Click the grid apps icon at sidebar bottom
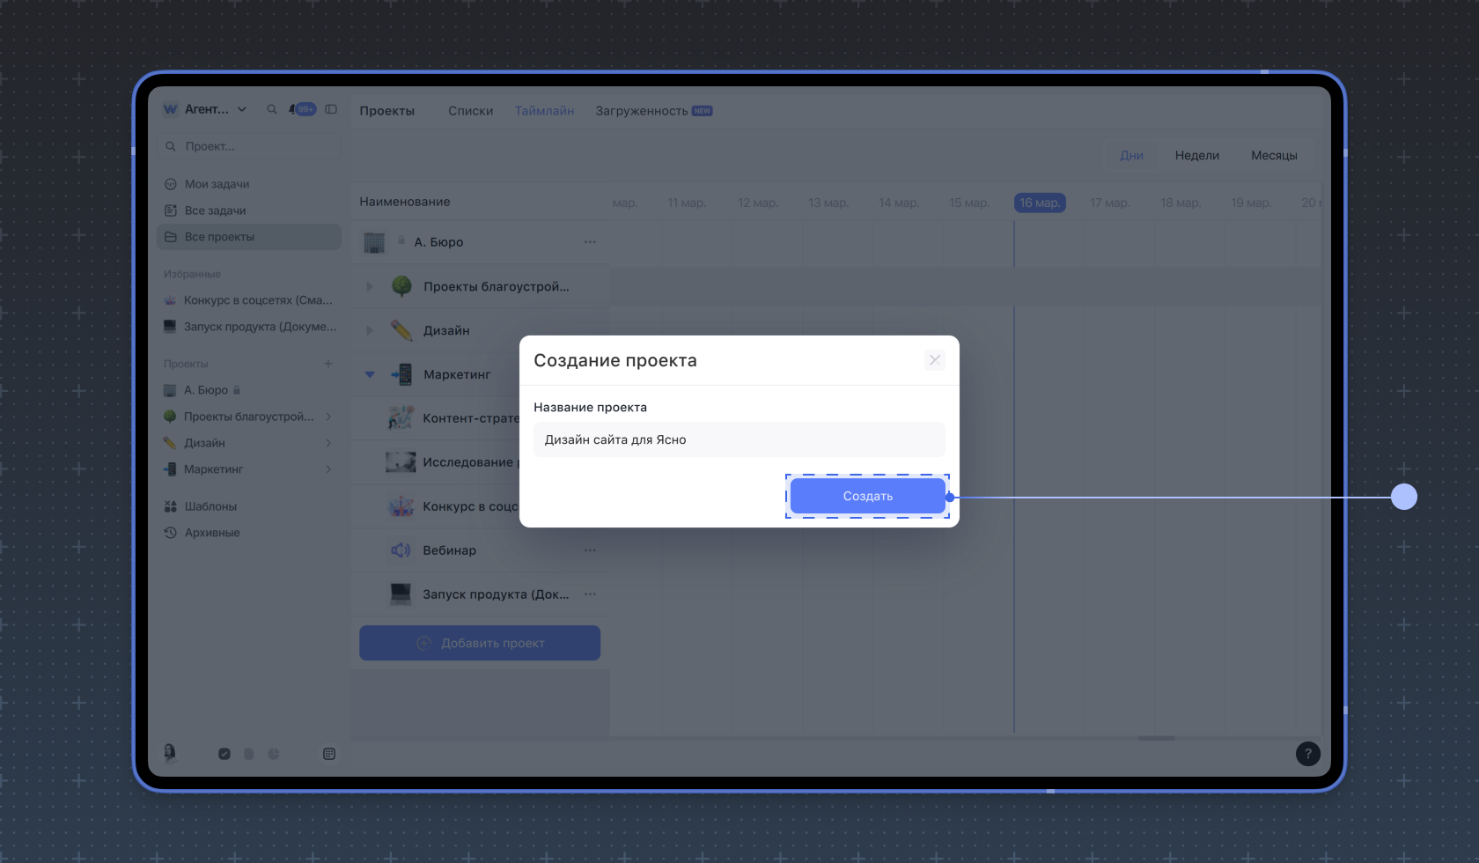 pos(329,754)
